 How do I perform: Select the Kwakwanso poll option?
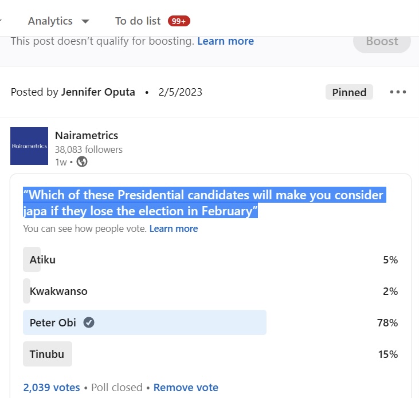coord(210,291)
